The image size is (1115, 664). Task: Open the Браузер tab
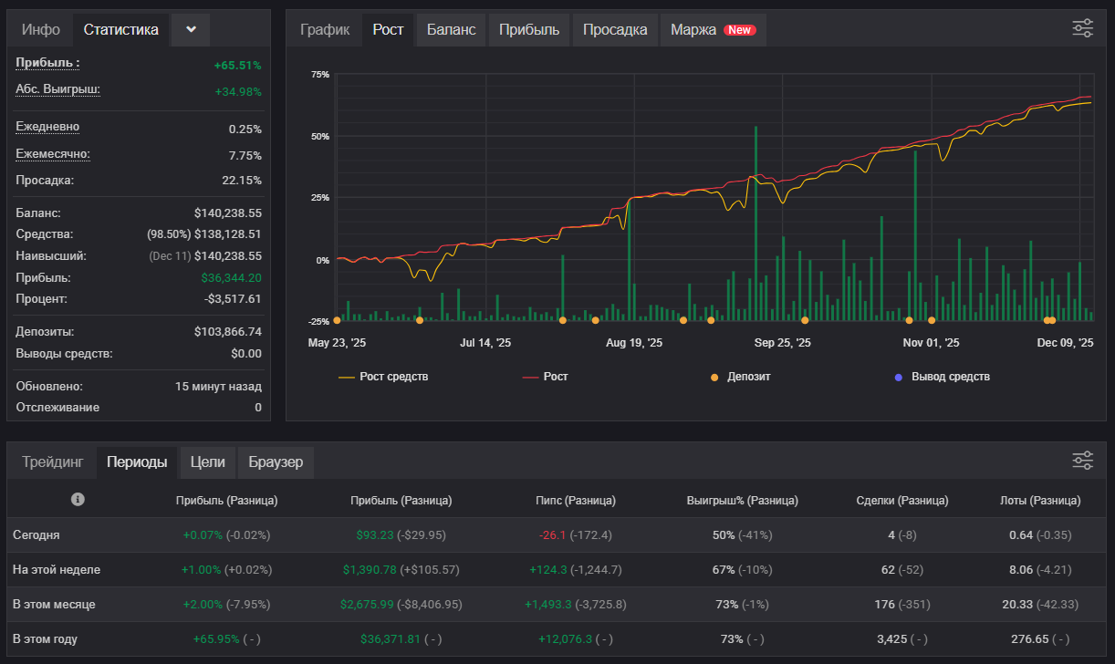(x=276, y=462)
